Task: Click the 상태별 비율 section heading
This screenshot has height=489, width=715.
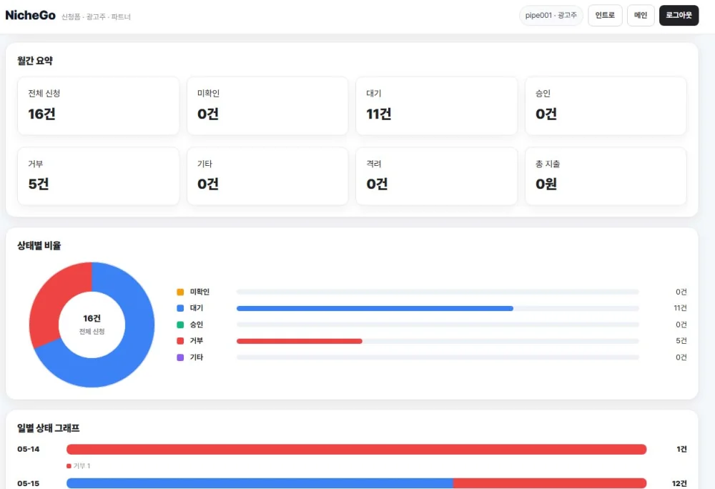Action: 39,246
